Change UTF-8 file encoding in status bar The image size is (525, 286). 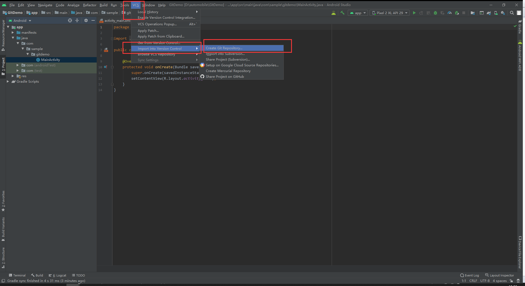pos(485,281)
